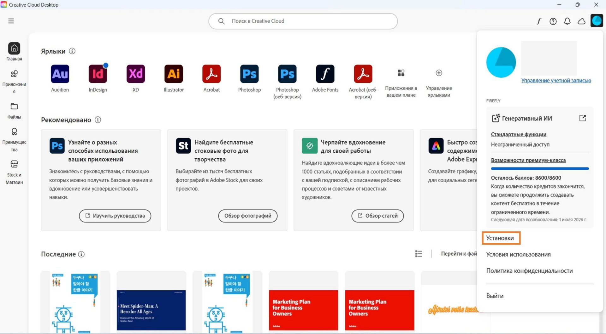Open cloud sync status icon

pyautogui.click(x=581, y=21)
